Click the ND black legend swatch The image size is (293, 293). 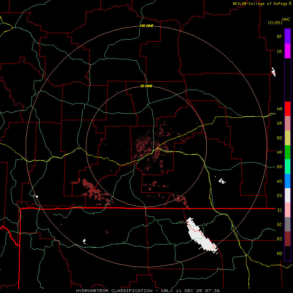click(287, 253)
